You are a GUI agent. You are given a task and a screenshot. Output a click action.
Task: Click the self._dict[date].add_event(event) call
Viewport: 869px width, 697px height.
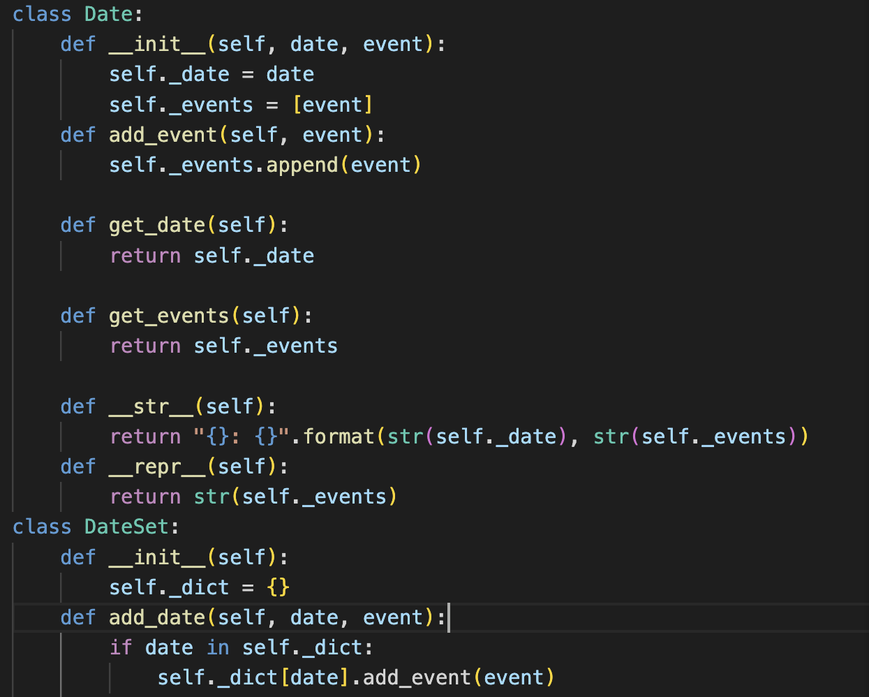point(356,677)
